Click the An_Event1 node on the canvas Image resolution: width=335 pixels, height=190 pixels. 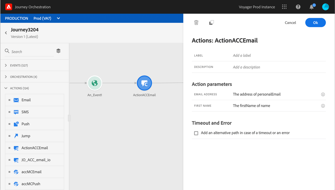point(95,83)
